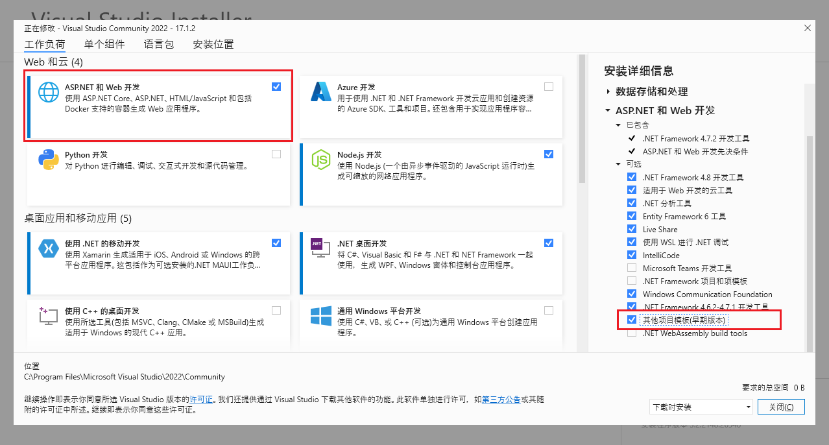Image resolution: width=829 pixels, height=445 pixels.
Task: Uncheck .NET Framework 4.6.2-4.7.1 开发工具 option
Action: point(632,306)
